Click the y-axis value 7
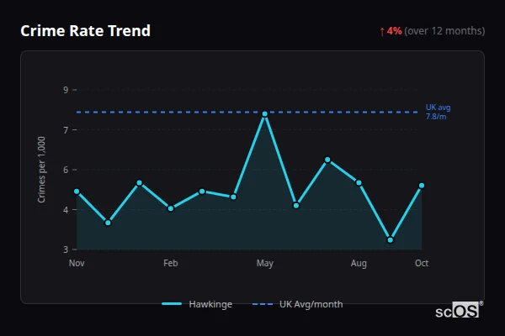 (x=66, y=130)
